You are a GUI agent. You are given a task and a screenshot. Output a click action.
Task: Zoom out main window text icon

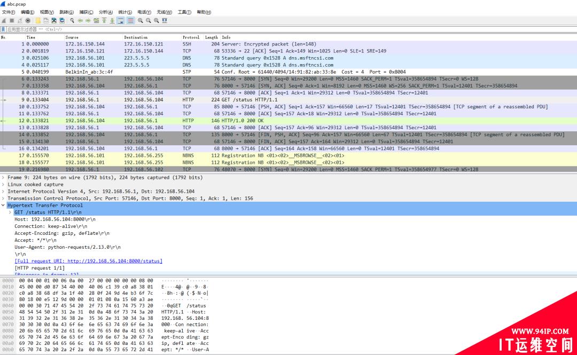pyautogui.click(x=149, y=21)
